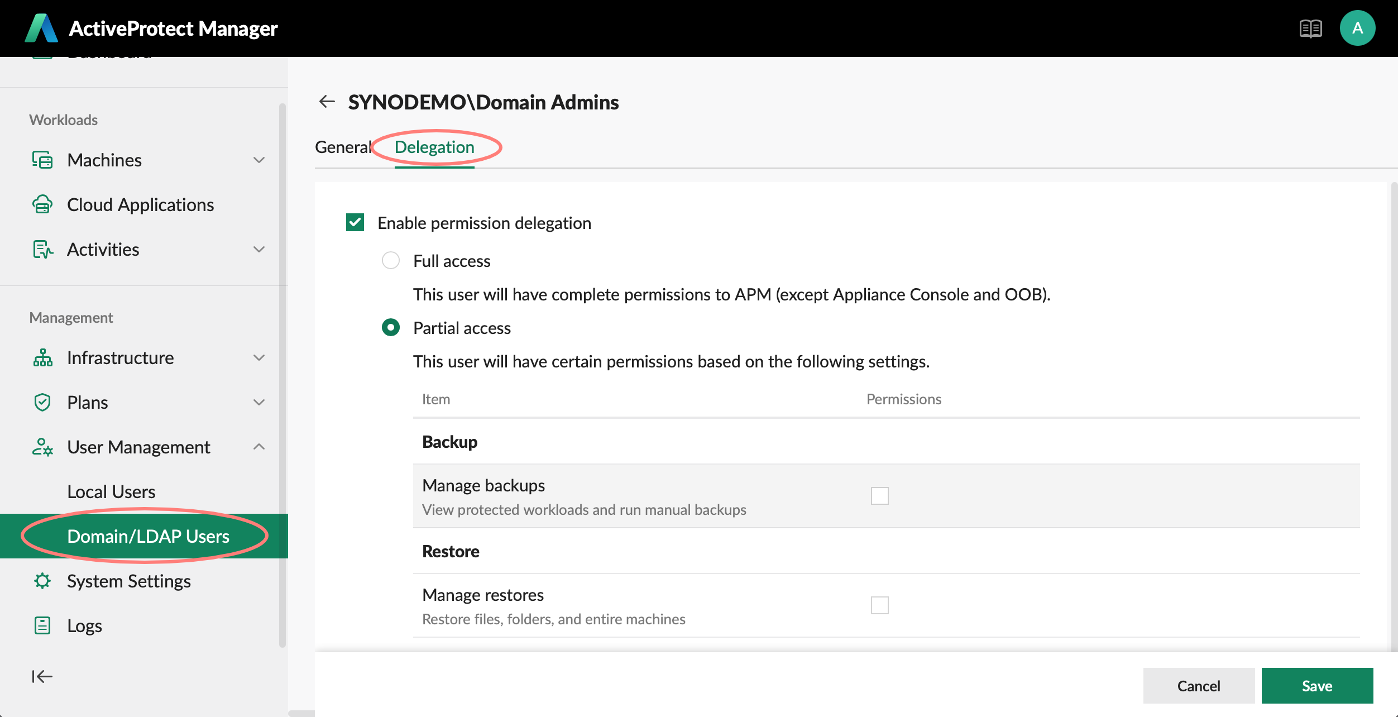The image size is (1398, 717).
Task: Click the 'Manage backups' row title
Action: click(x=483, y=485)
